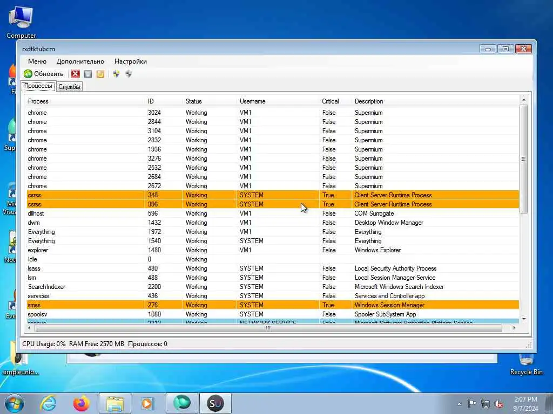The width and height of the screenshot is (553, 414).
Task: Click the RAM Free status bar text
Action: click(x=97, y=343)
